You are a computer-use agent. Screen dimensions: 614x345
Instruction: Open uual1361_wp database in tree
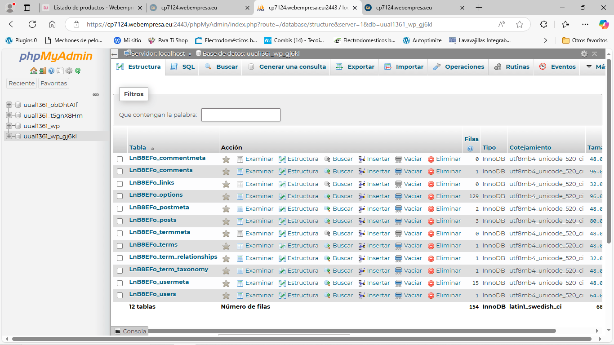[41, 126]
